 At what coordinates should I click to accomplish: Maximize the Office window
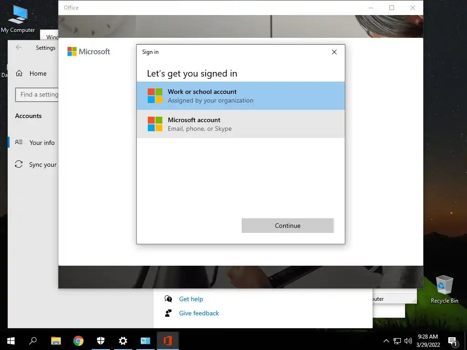(x=392, y=8)
